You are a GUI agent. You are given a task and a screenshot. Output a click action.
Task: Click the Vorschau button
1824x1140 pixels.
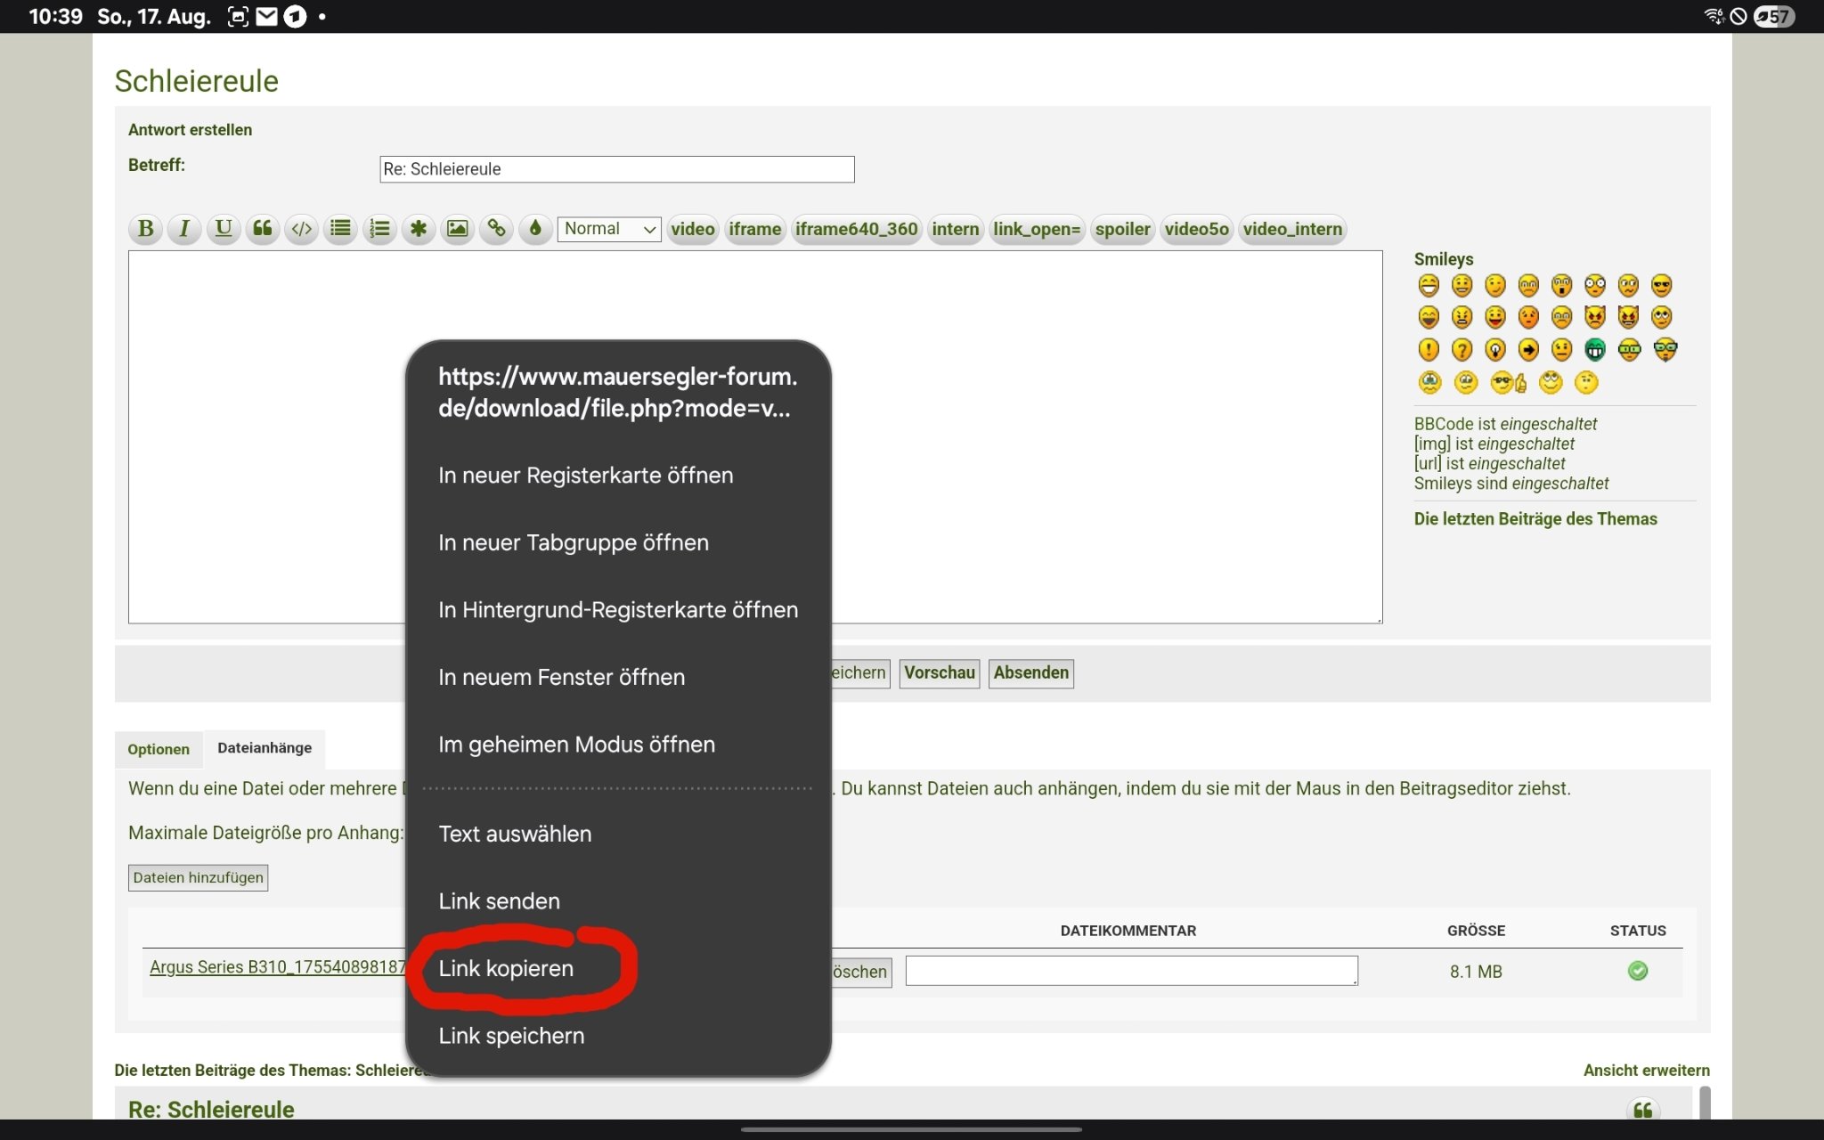click(x=940, y=673)
